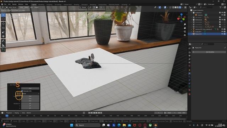
Task: Toggle Collection exclude checkbox in outliner
Action: (x=220, y=13)
